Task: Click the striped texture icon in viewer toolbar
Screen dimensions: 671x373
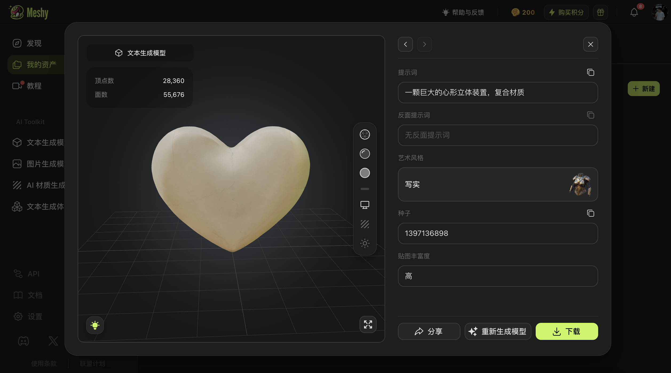Action: point(365,224)
